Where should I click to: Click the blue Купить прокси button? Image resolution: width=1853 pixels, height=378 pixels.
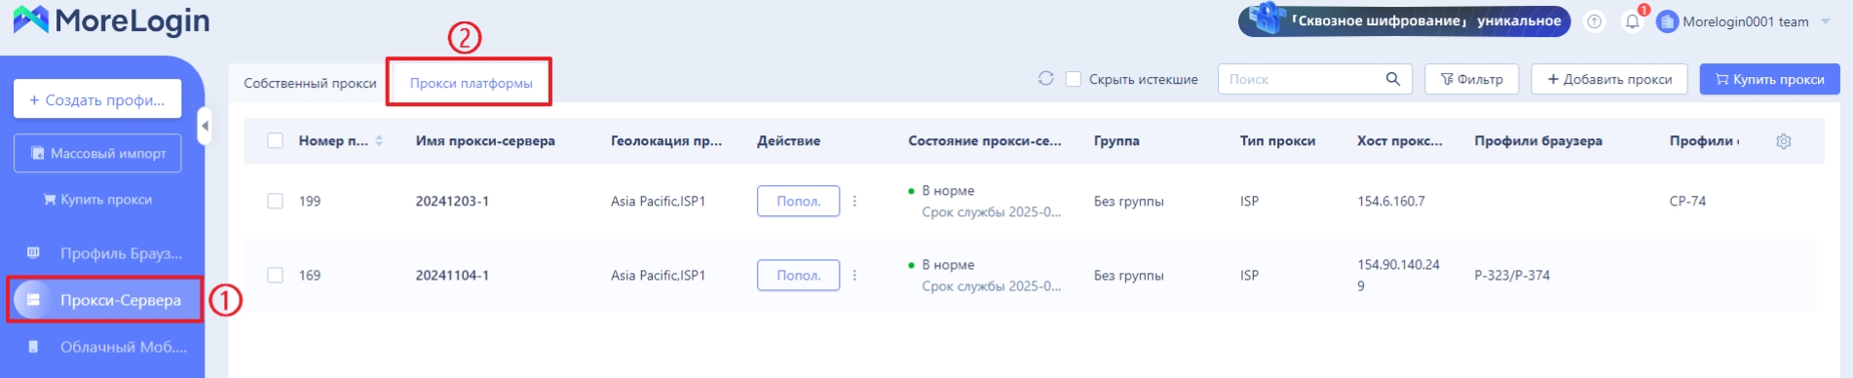coord(1769,79)
